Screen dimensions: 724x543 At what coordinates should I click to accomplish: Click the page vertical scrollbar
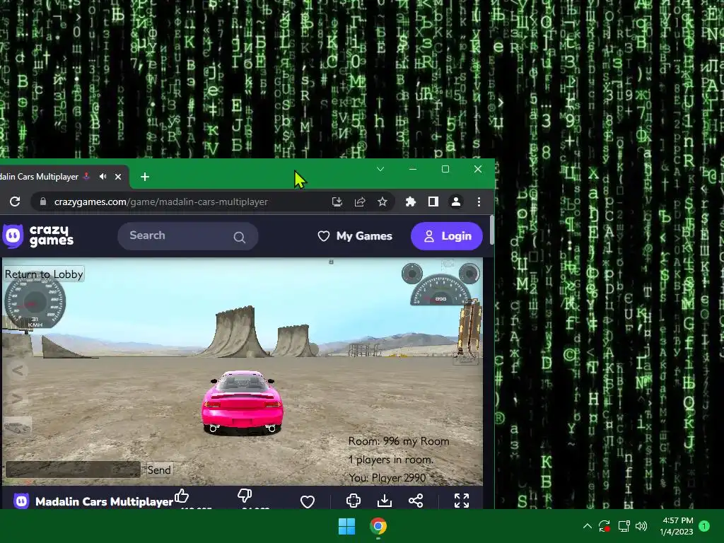[492, 230]
